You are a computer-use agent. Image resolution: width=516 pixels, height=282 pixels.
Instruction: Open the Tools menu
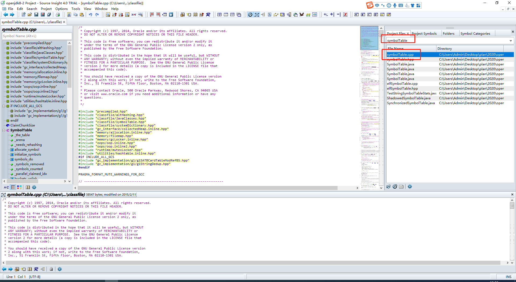pos(76,9)
